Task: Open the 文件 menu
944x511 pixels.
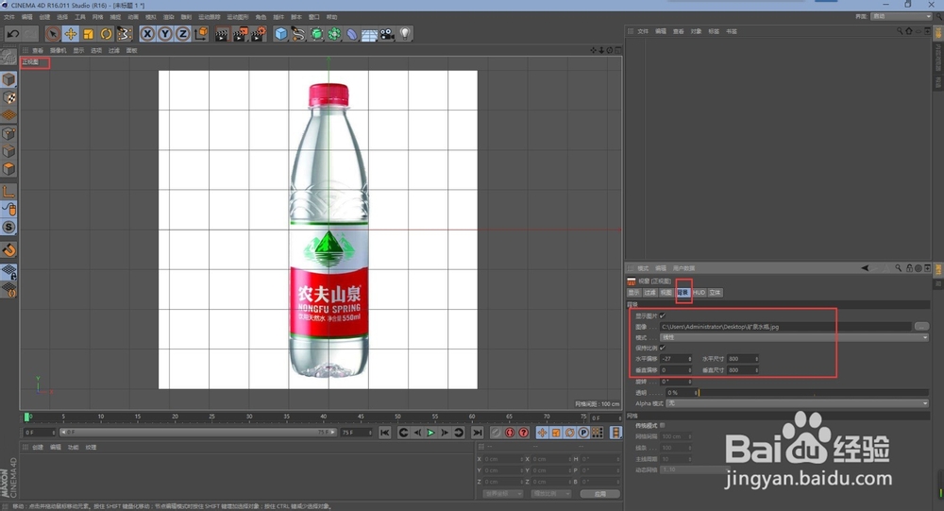Action: point(9,17)
